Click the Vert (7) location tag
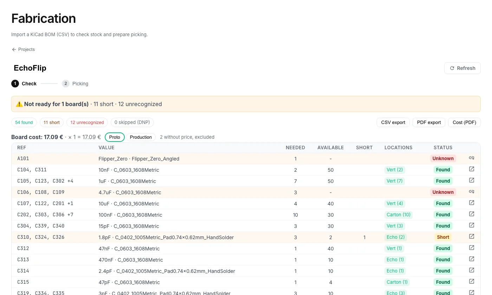Image resolution: width=492 pixels, height=295 pixels. click(395, 181)
